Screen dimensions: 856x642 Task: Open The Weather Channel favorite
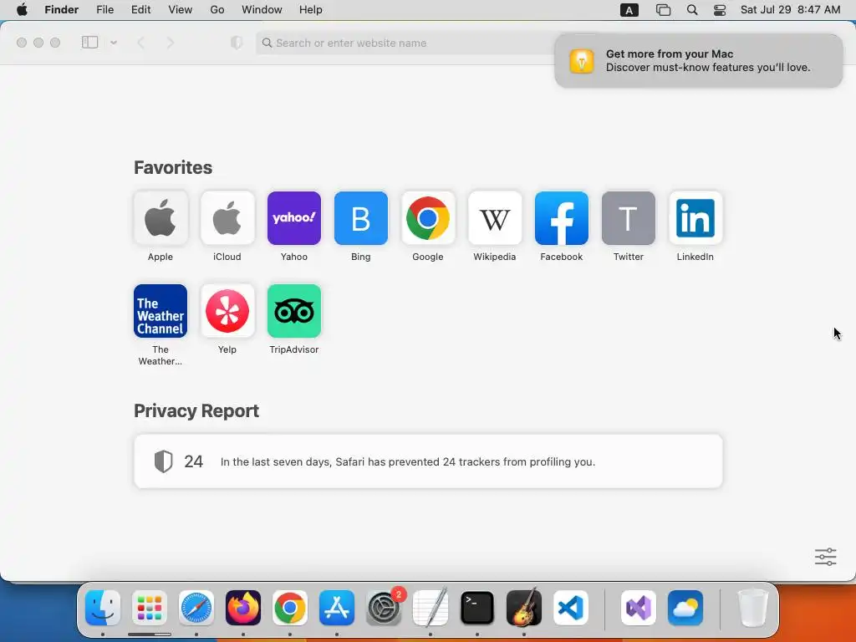coord(160,311)
